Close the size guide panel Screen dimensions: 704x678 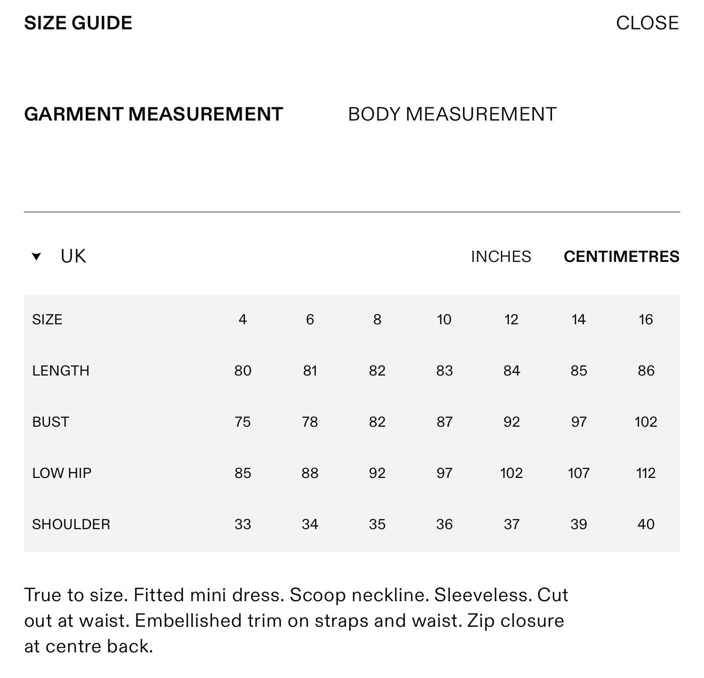pyautogui.click(x=647, y=23)
